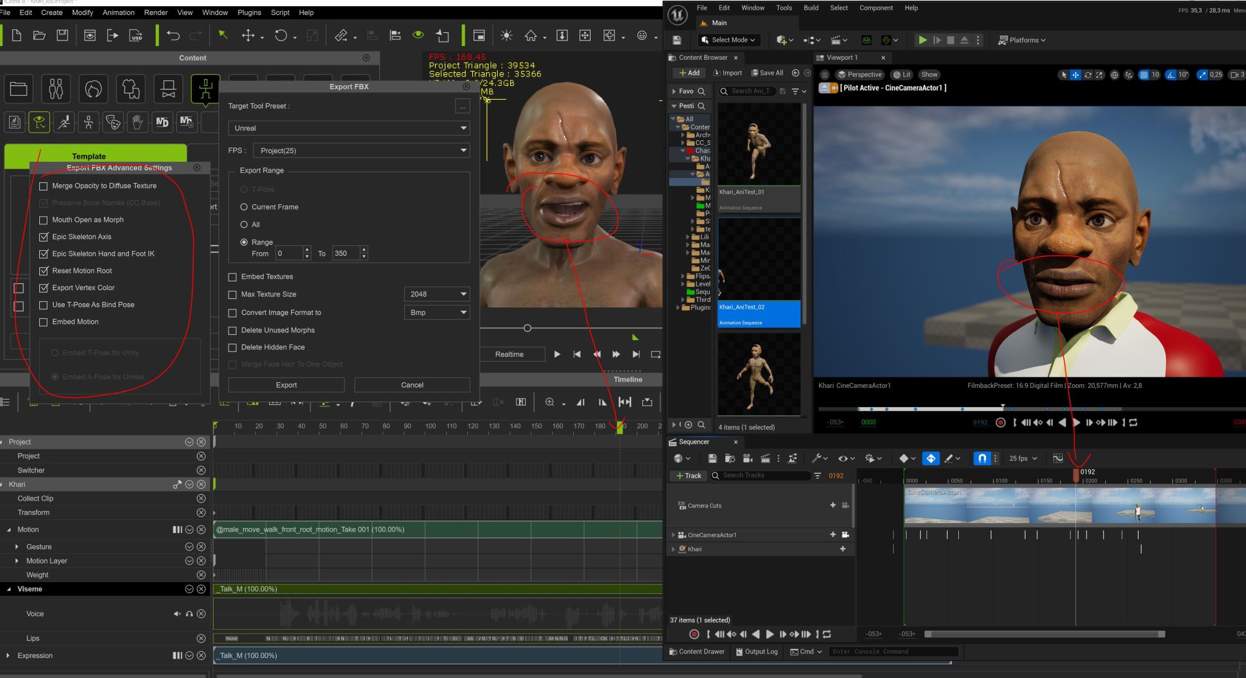Click the Viewport hamburger options icon
1246x678 pixels.
(824, 74)
